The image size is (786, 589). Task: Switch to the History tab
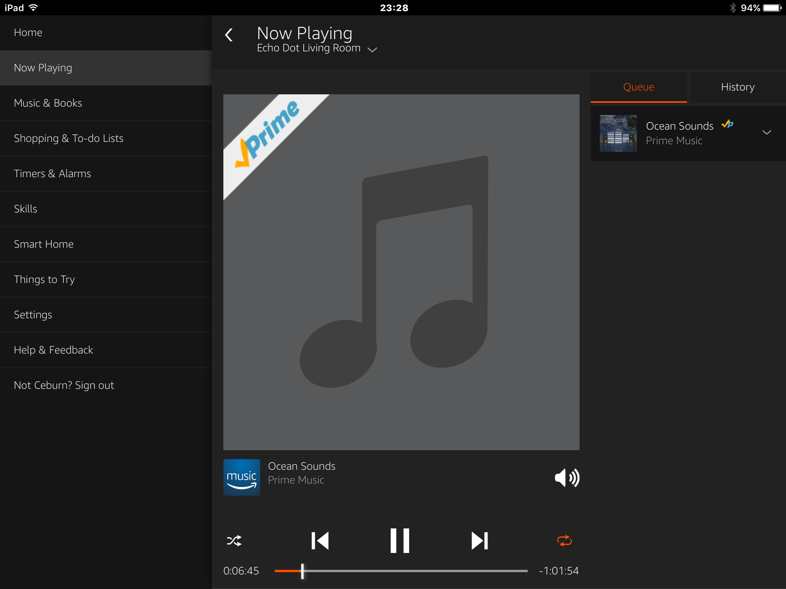[x=738, y=87]
